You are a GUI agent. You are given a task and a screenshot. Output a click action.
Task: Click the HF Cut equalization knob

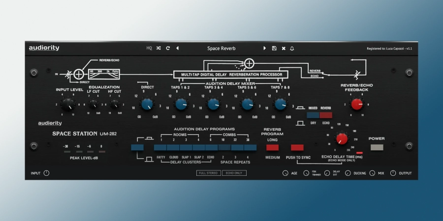click(x=114, y=104)
